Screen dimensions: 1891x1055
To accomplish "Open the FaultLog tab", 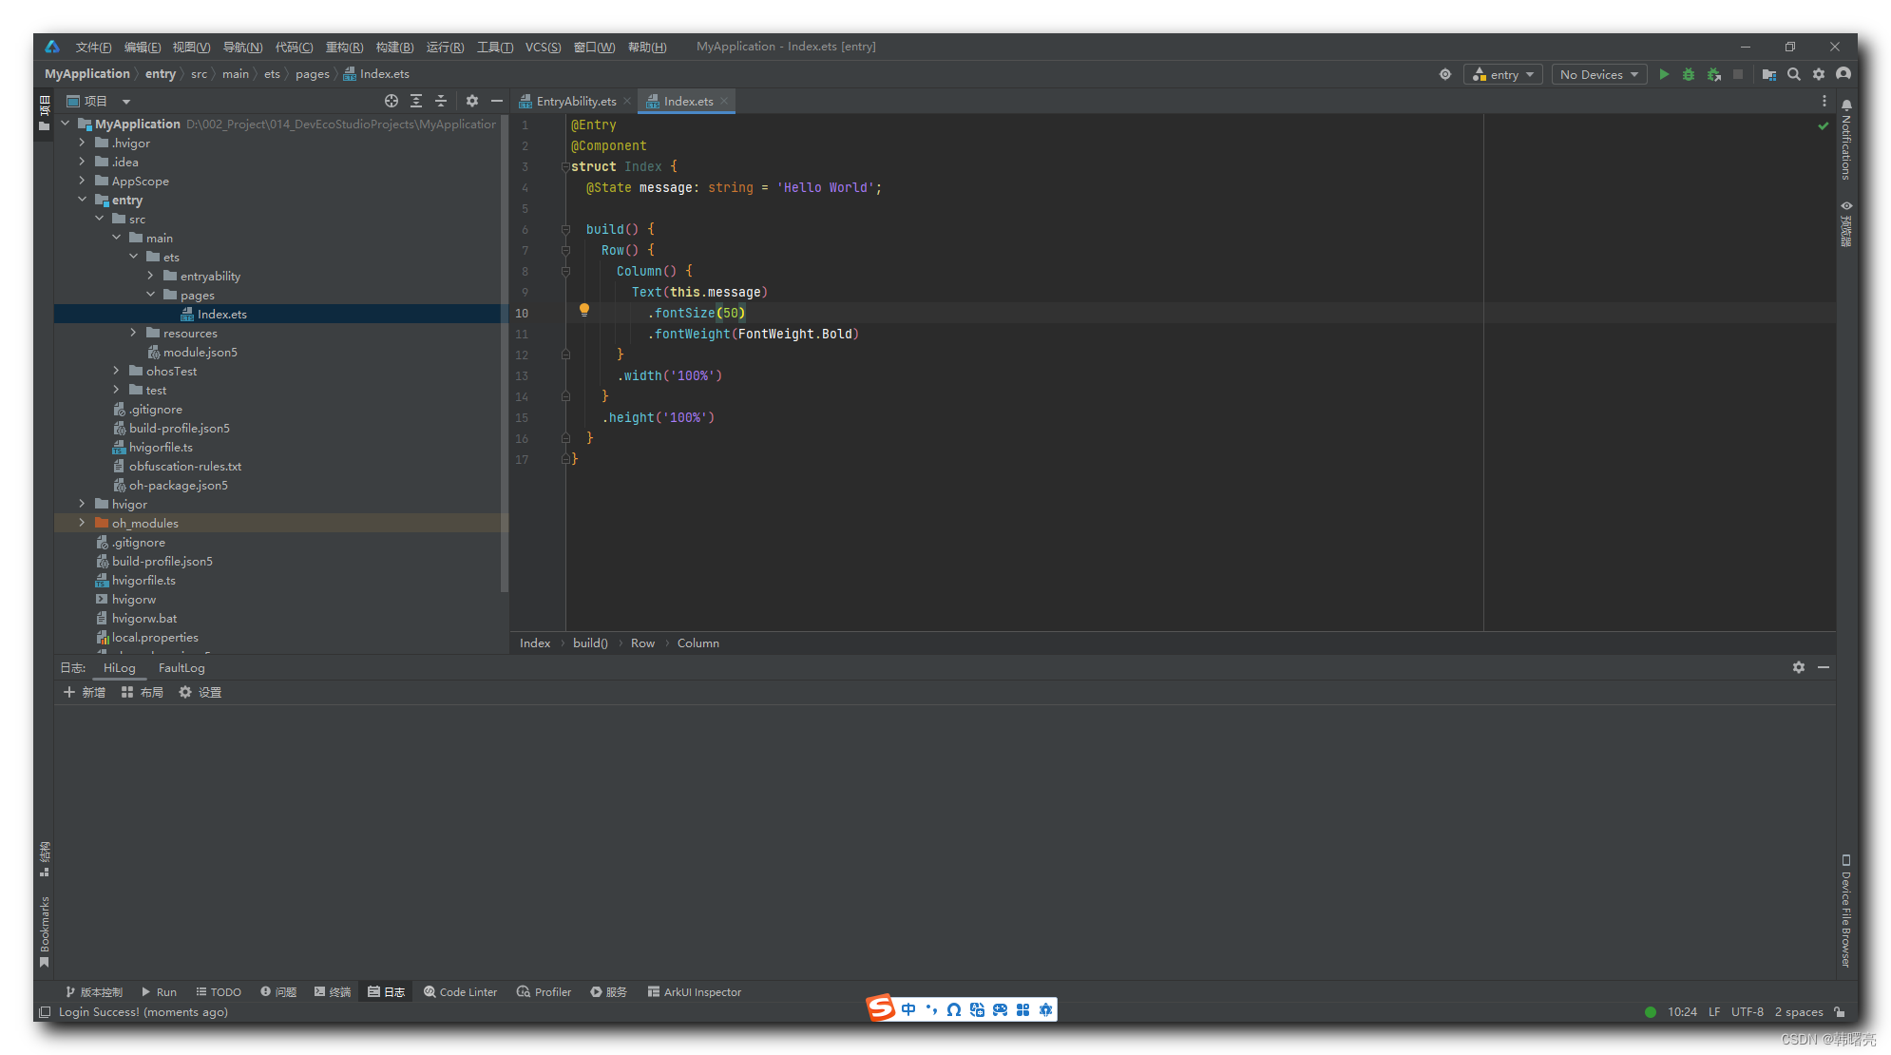I will [181, 666].
